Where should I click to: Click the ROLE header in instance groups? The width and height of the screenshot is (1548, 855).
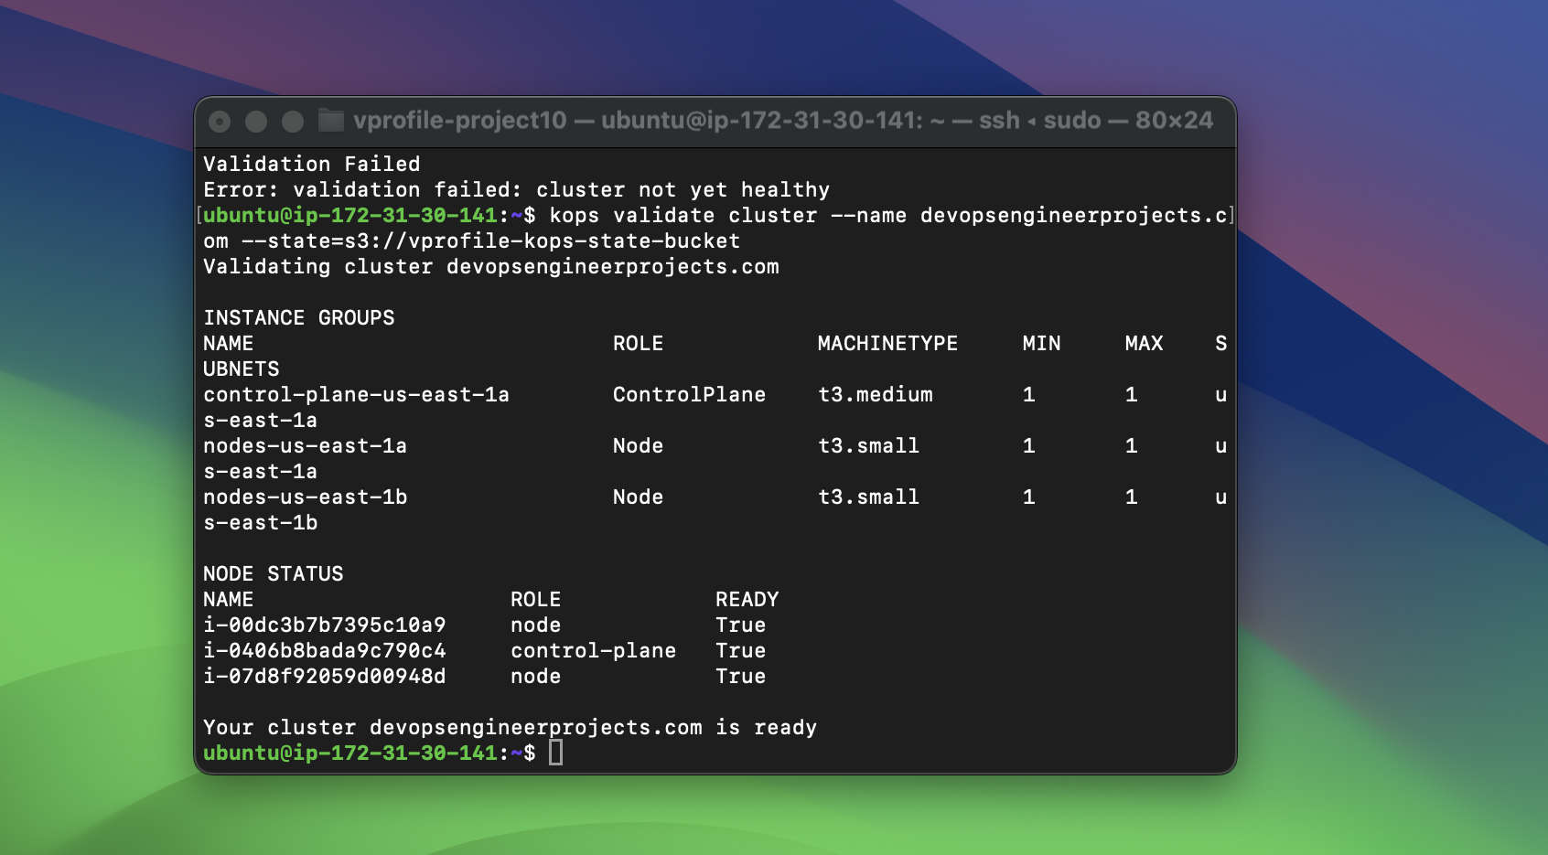(x=638, y=343)
